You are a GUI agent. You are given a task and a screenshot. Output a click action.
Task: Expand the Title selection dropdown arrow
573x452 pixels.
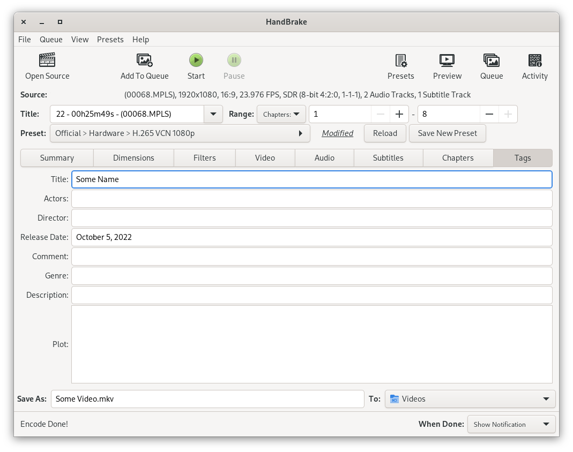pos(213,114)
